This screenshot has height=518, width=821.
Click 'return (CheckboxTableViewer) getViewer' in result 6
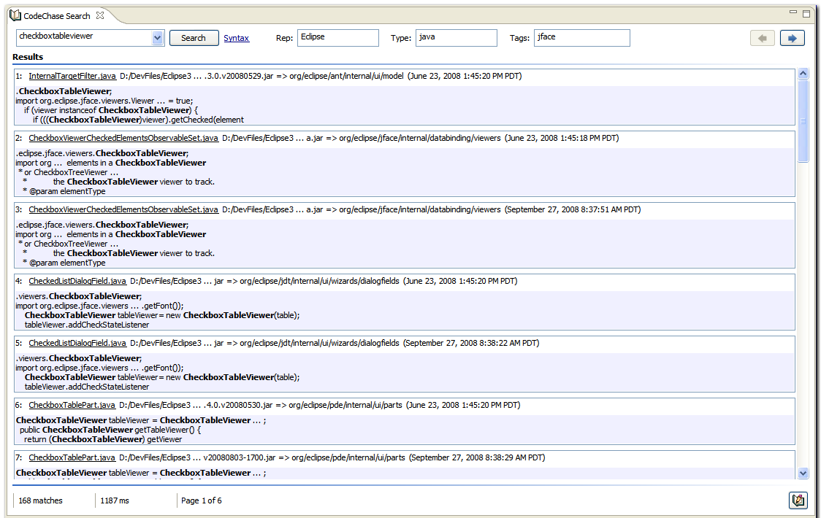(x=103, y=439)
